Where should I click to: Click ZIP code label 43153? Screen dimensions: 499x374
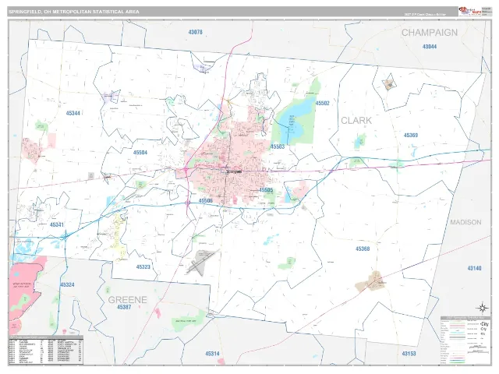pos(409,353)
